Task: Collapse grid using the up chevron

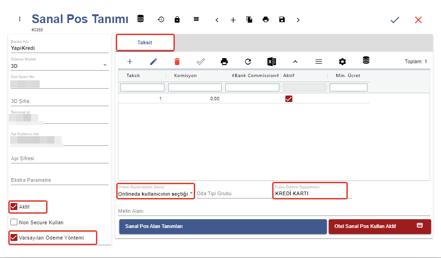Action: point(295,61)
